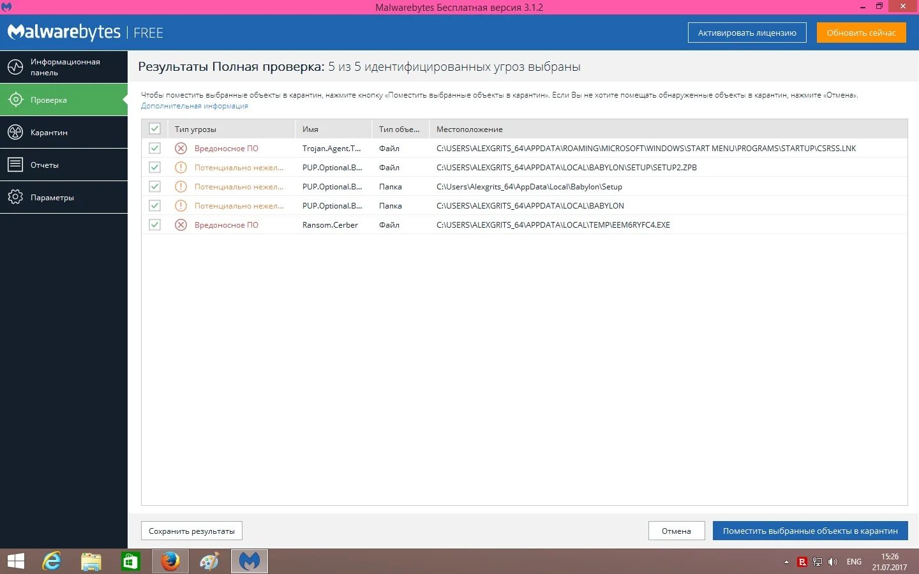
Task: Open the clock showing 15:26
Action: pos(890,562)
